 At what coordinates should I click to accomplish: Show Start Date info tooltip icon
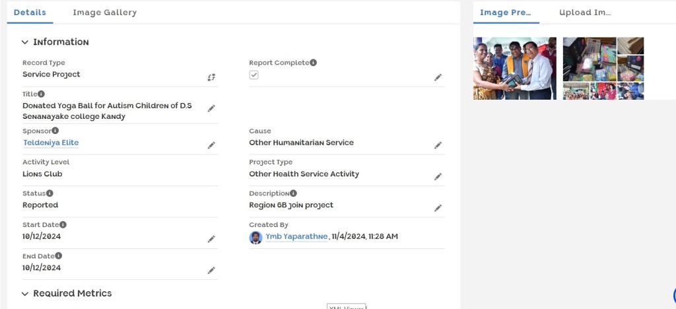click(x=63, y=224)
